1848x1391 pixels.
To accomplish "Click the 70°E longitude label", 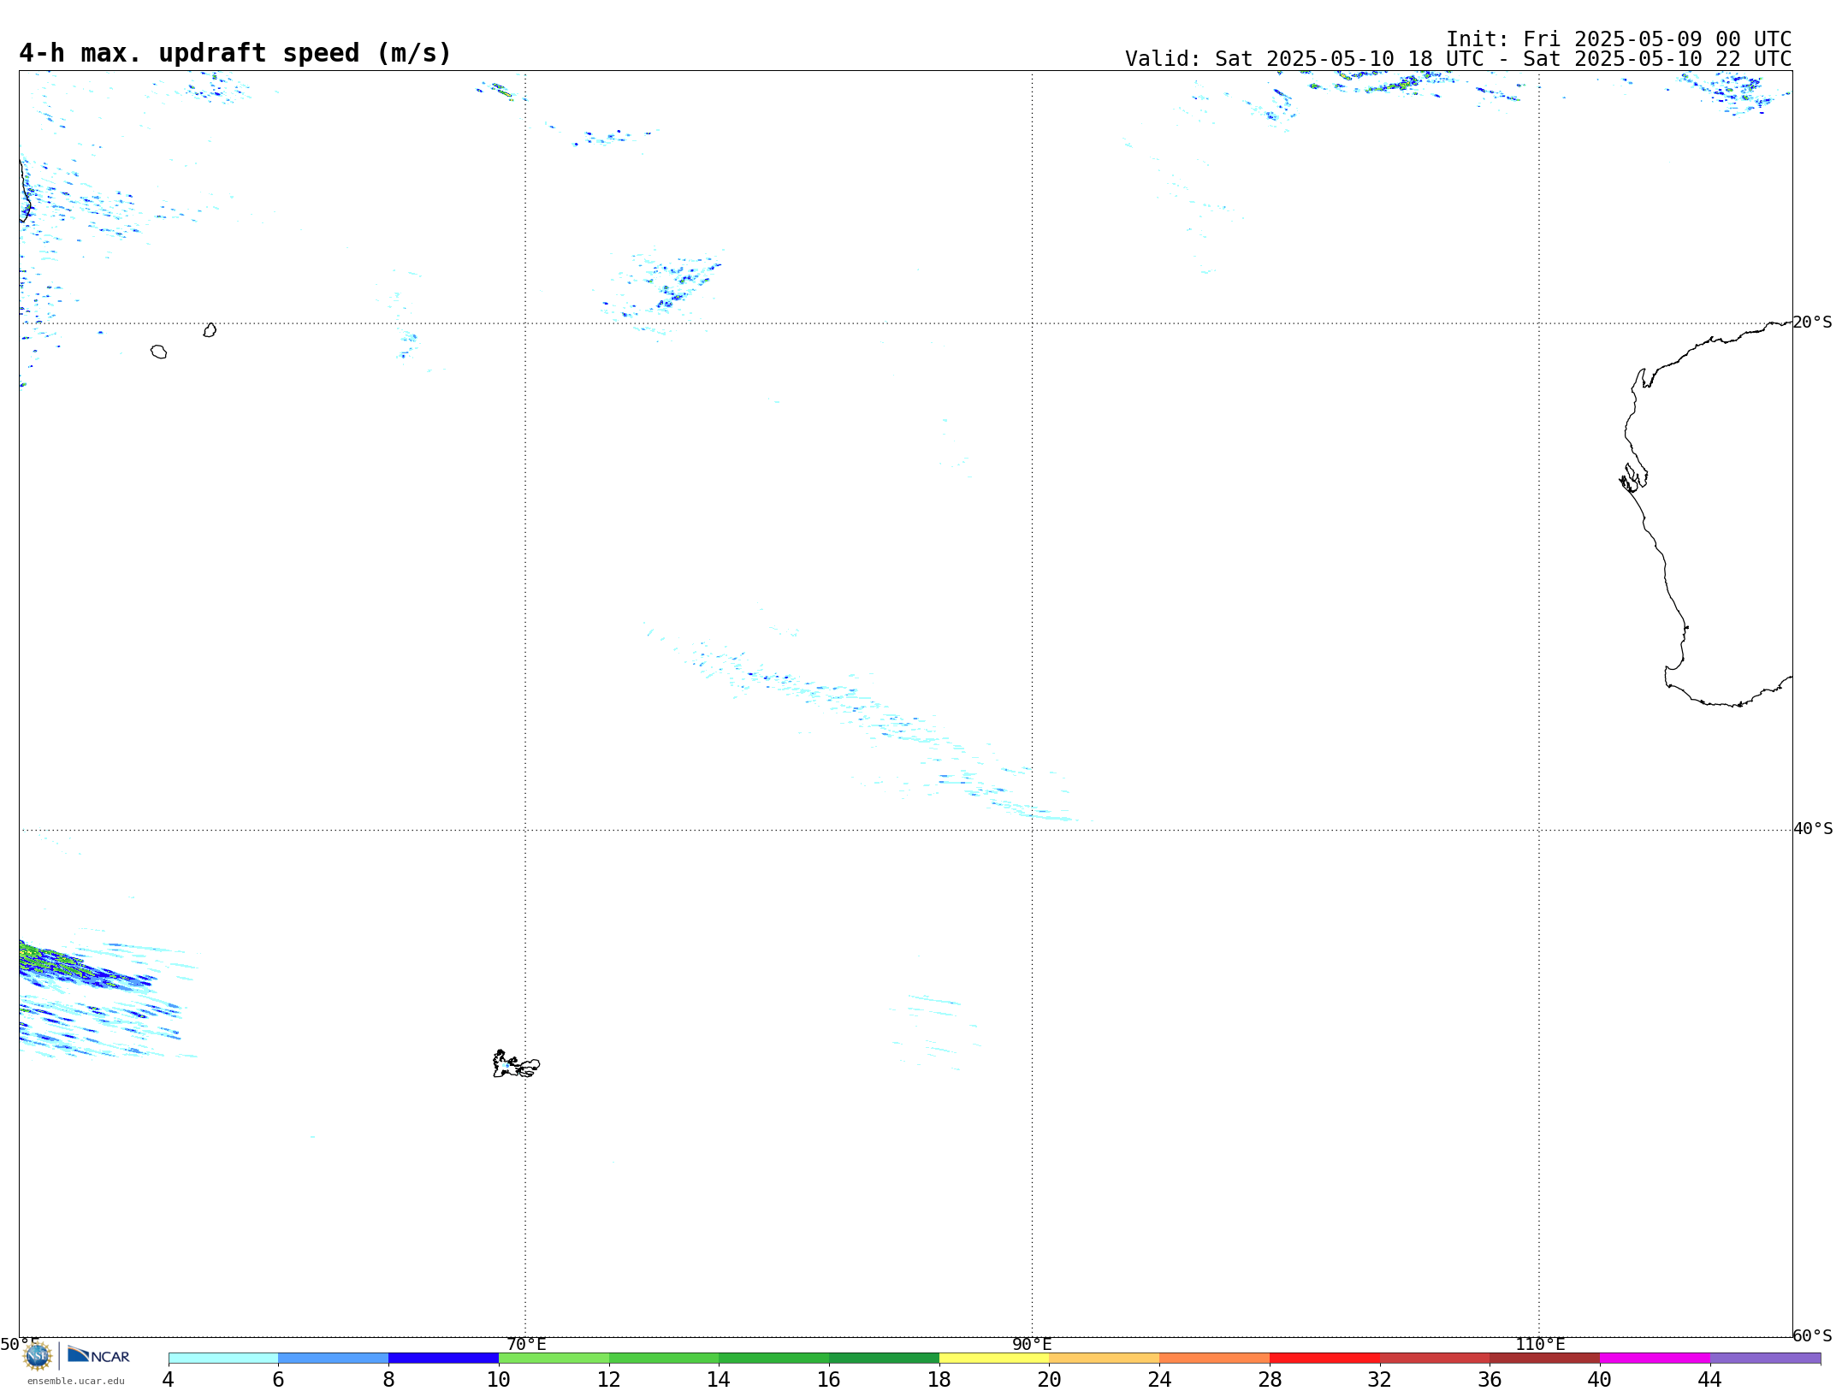I will point(526,1344).
